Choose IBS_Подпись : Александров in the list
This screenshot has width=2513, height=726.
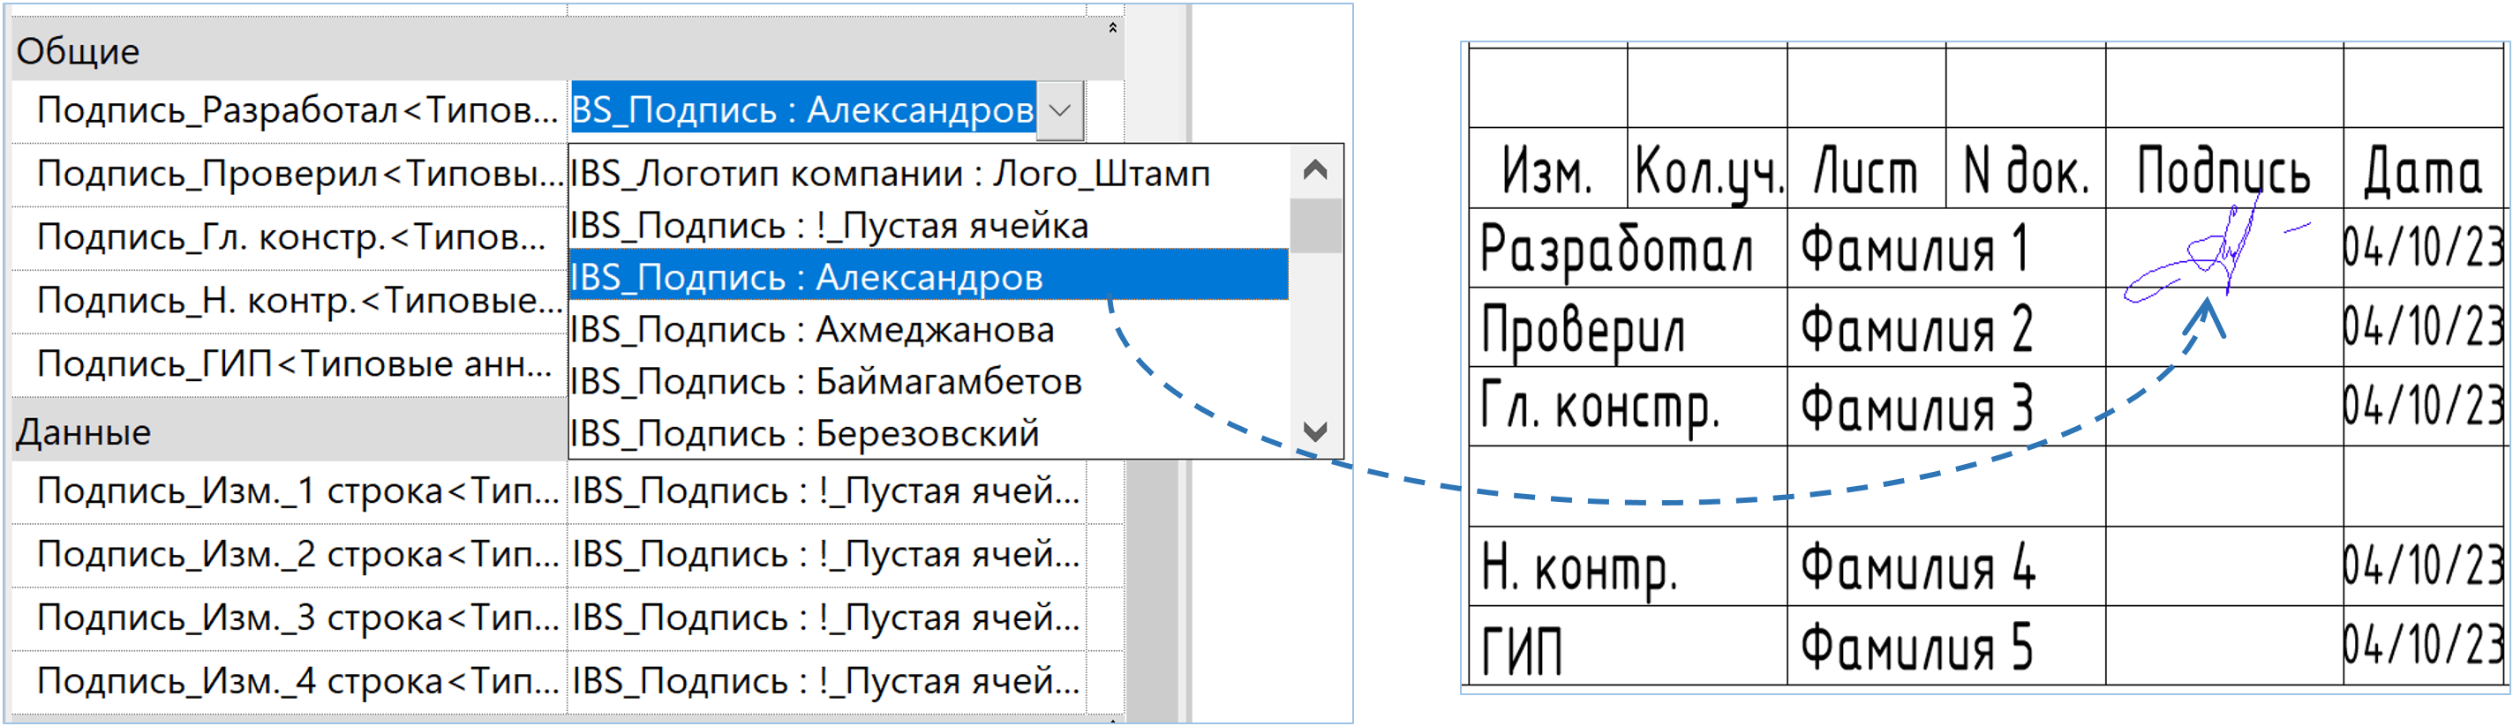929,277
